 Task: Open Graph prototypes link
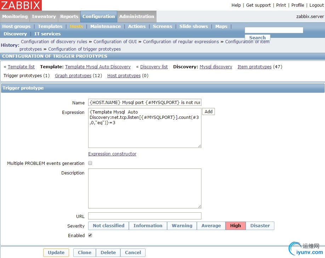point(73,76)
